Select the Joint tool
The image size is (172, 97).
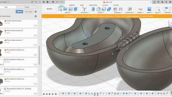pos(121,9)
